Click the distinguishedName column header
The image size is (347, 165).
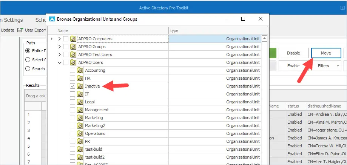(326, 106)
